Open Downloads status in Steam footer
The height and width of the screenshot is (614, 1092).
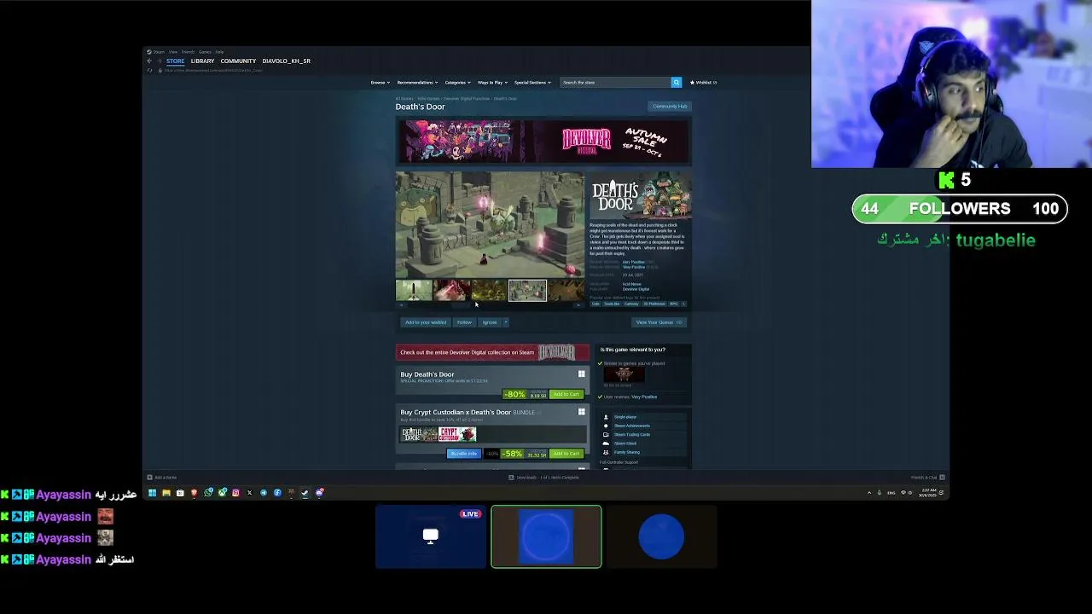[x=543, y=478]
